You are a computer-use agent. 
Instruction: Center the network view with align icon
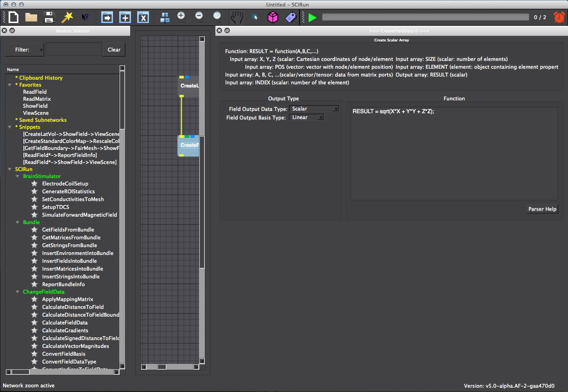[x=165, y=17]
